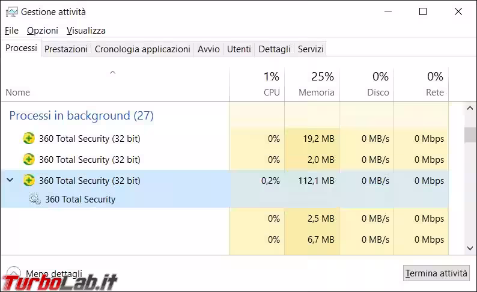Open the Avvio tab
The image size is (477, 292).
pyautogui.click(x=208, y=49)
